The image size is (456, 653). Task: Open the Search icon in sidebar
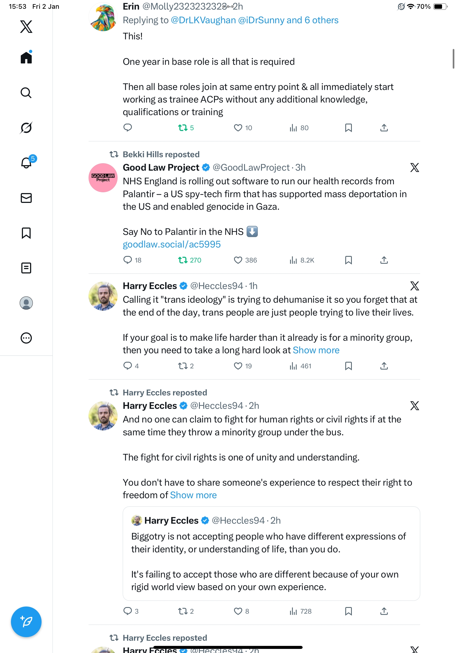point(26,93)
